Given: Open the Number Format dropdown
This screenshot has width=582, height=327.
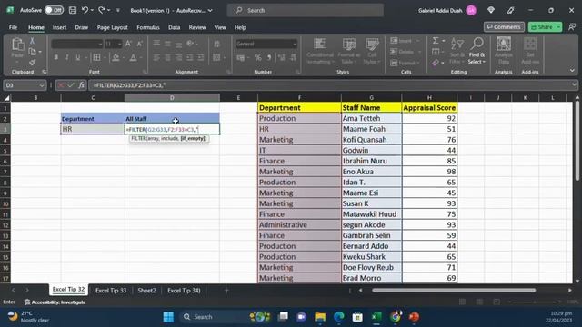Looking at the screenshot, I should click(295, 45).
